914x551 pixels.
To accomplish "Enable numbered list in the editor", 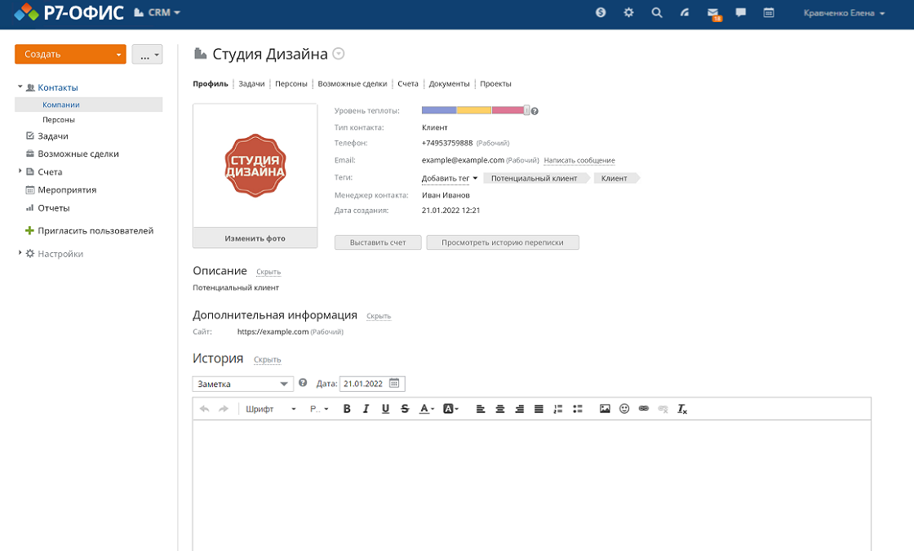I will [x=558, y=409].
